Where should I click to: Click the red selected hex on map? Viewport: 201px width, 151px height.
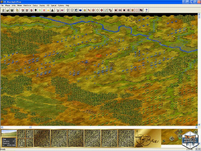point(98,56)
